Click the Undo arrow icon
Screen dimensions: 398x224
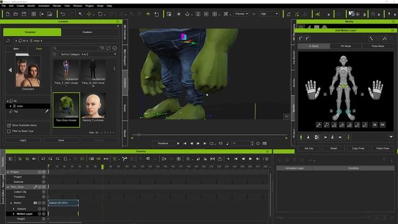pos(63,14)
